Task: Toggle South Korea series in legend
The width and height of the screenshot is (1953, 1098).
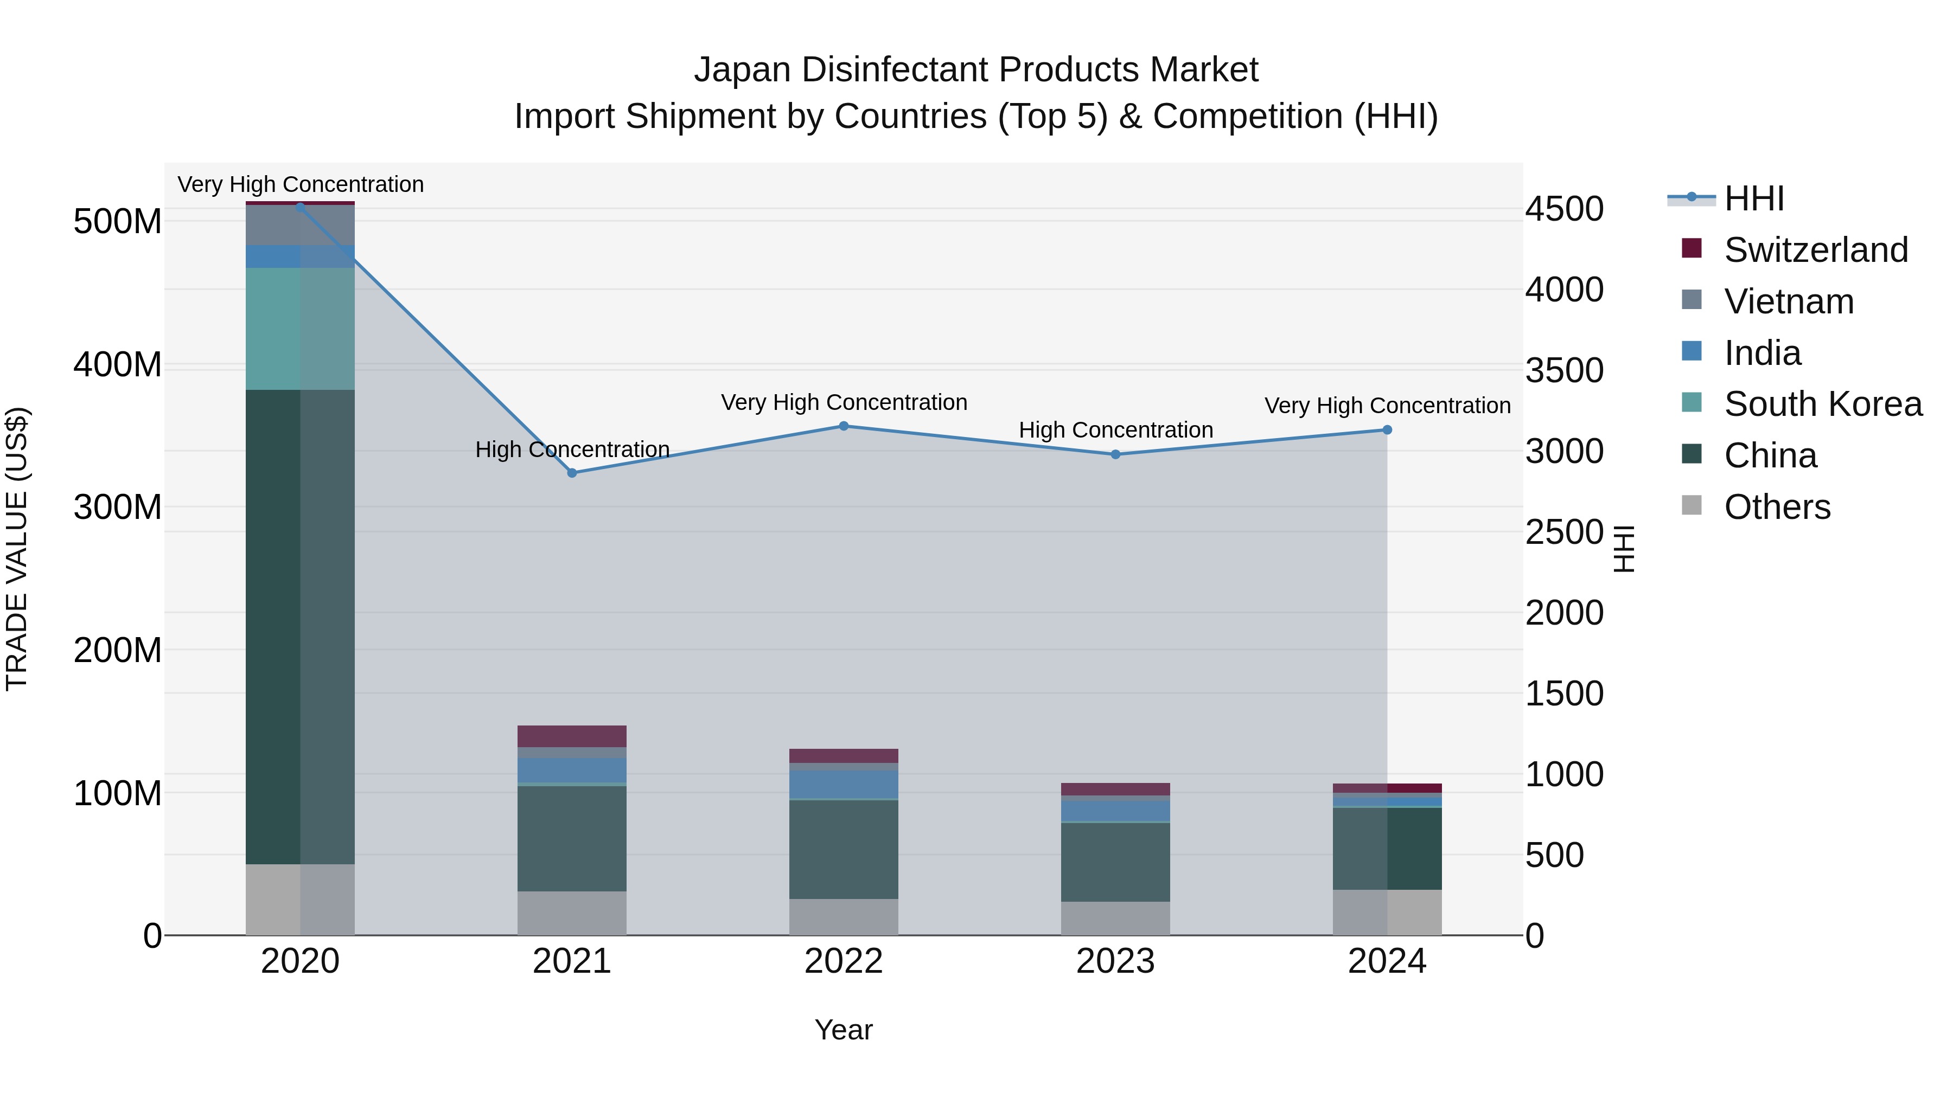Action: click(1801, 403)
